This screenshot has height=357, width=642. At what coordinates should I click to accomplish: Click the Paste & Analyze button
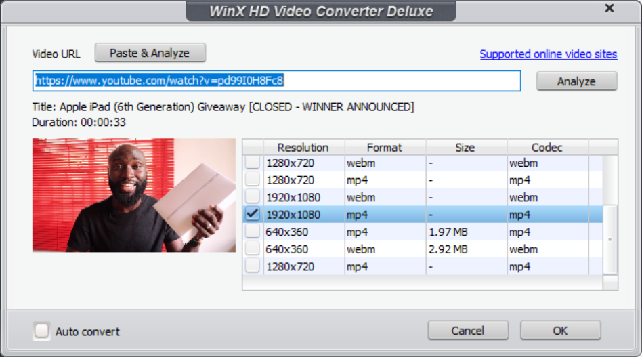pos(150,53)
